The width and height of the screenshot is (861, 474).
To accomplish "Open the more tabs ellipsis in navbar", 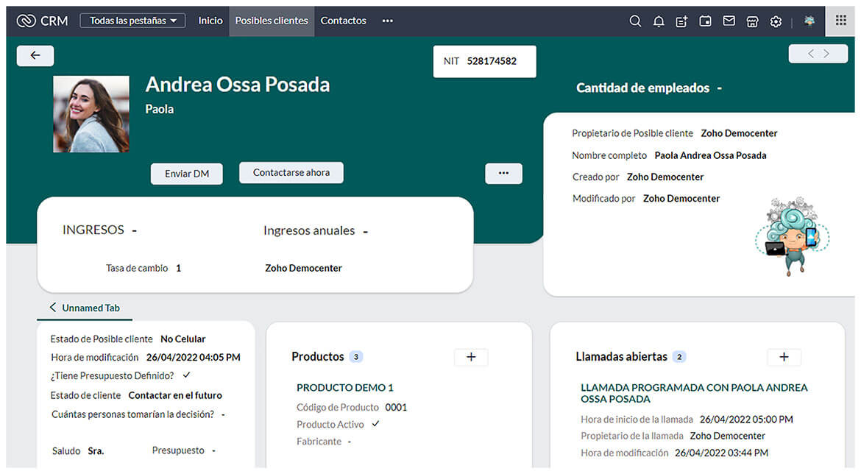I will point(387,21).
